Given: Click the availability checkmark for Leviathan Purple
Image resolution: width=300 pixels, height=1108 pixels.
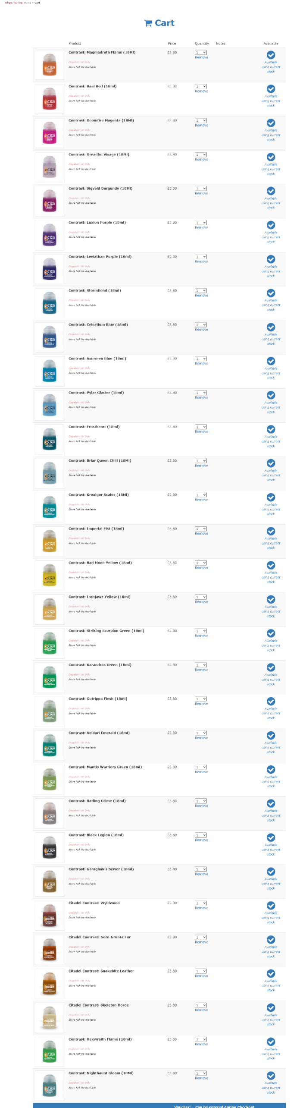Looking at the screenshot, I should pyautogui.click(x=271, y=259).
